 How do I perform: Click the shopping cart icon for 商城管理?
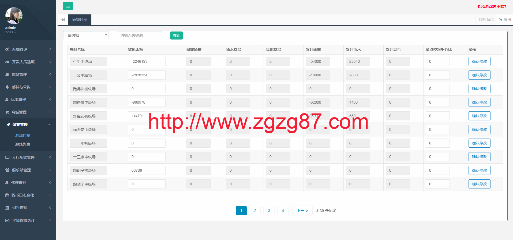7,112
